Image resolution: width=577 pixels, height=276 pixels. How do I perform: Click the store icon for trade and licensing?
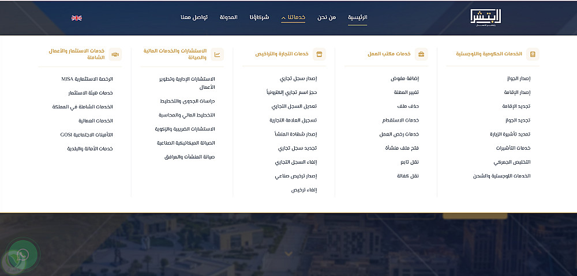click(x=319, y=54)
